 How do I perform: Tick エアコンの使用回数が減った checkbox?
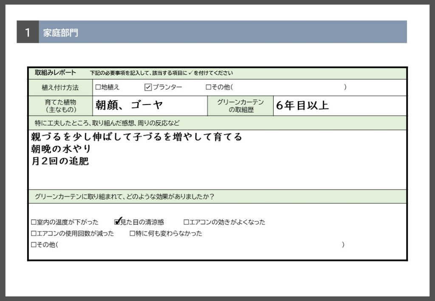click(34, 233)
